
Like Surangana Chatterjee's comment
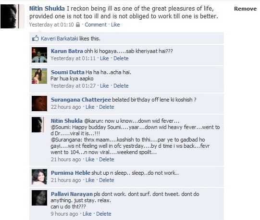pyautogui.click(x=90, y=107)
